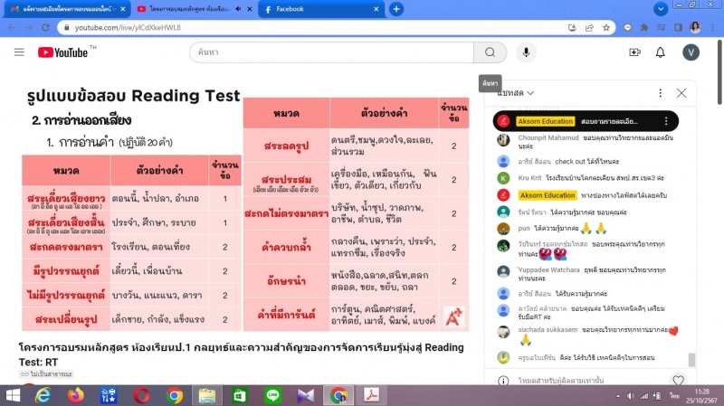Image resolution: width=724 pixels, height=406 pixels.
Task: Click the yellow Aksorn Education badge in chat
Action: tap(548, 195)
